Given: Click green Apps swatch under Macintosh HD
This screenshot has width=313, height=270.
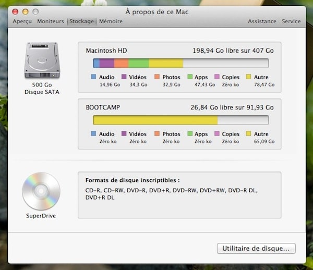Looking at the screenshot, I should coord(190,77).
